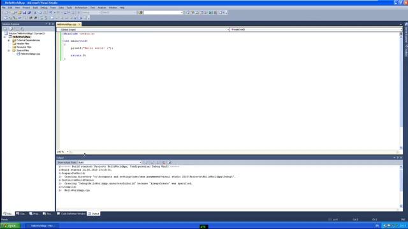Open the Edit menu
This screenshot has height=229, width=408.
click(10, 8)
